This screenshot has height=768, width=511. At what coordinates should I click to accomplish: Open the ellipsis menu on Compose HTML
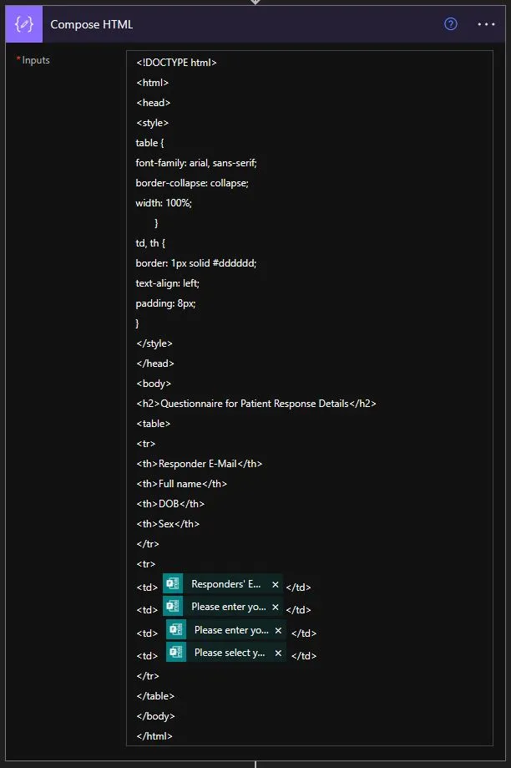tap(486, 24)
